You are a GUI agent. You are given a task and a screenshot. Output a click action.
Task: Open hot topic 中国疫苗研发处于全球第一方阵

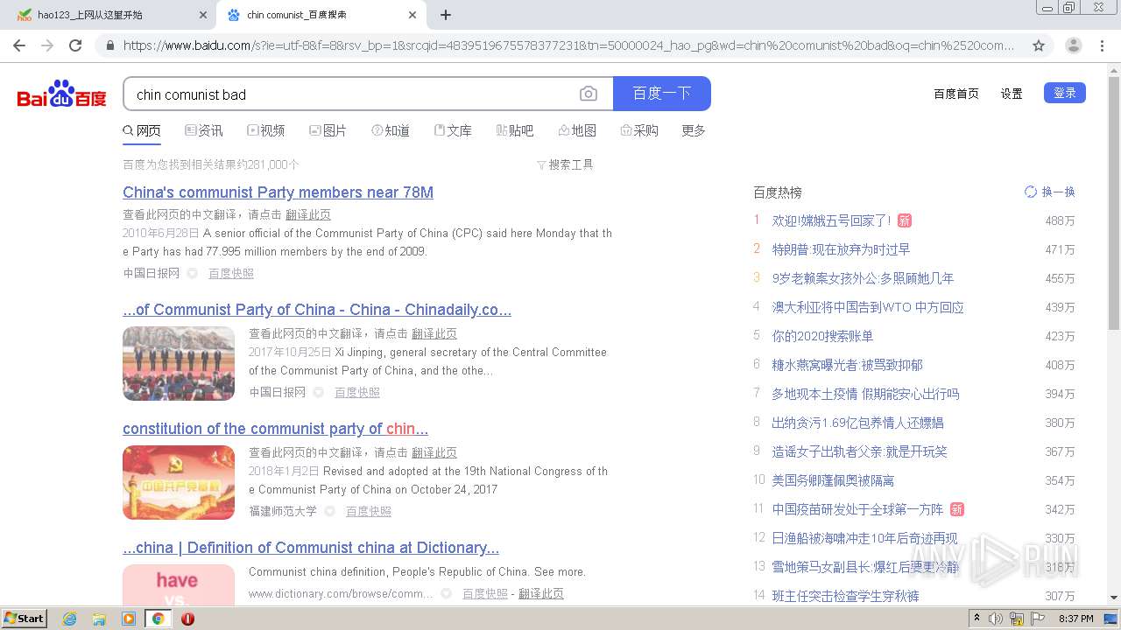(x=857, y=509)
